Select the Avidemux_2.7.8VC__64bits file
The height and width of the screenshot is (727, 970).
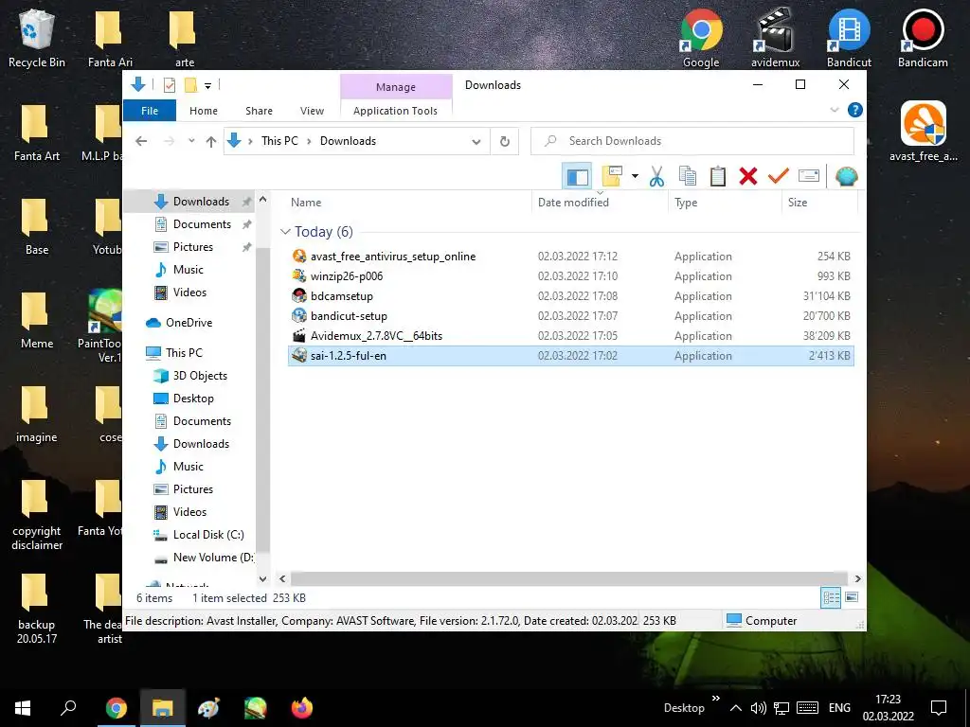(x=571, y=336)
